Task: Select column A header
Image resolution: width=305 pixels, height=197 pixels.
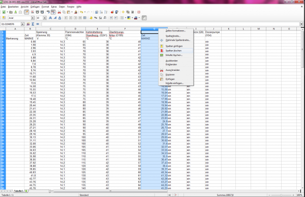Action: click(15, 29)
